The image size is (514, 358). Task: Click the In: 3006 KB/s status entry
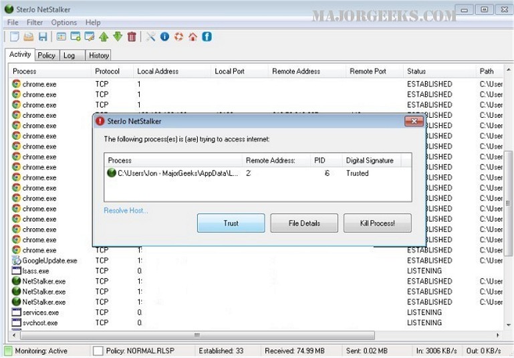[436, 351]
